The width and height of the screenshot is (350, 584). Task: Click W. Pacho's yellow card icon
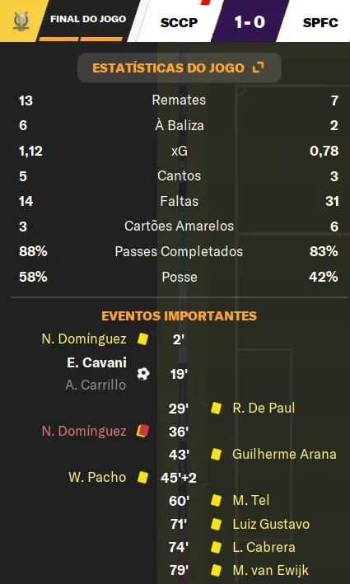(x=143, y=477)
